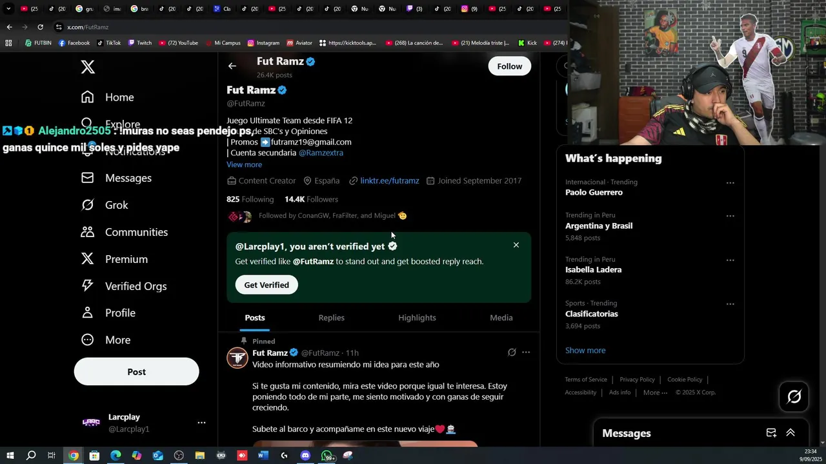Open Profile from the sidebar

click(108, 313)
